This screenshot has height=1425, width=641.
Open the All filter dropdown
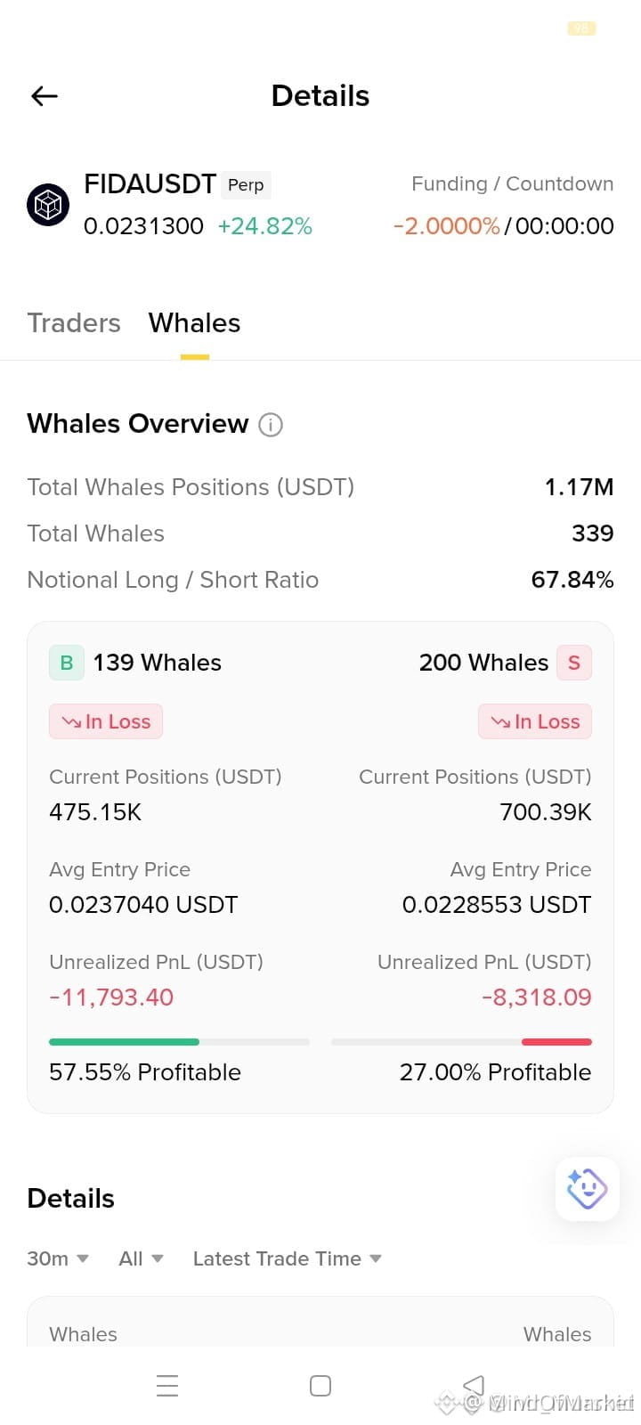[x=142, y=1258]
